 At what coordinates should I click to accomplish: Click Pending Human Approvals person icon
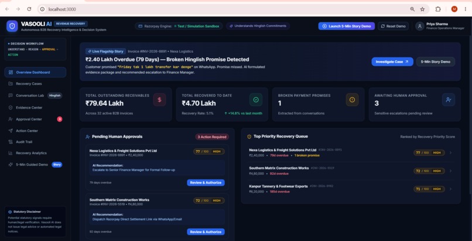pyautogui.click(x=88, y=137)
